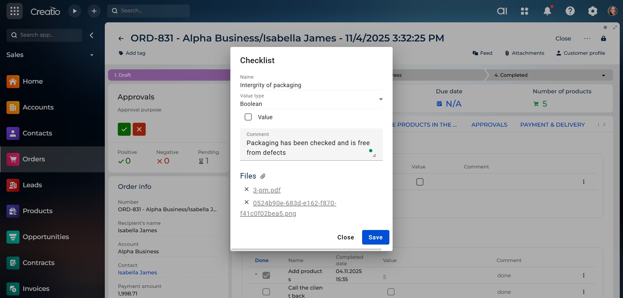Screen dimensions: 623x298
Task: Uncheck Done for Add products row
Action: pyautogui.click(x=266, y=275)
